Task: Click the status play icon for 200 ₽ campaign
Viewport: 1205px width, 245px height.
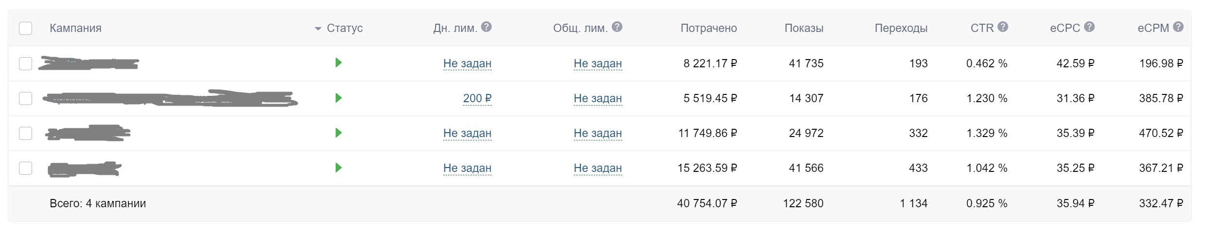Action: (339, 98)
